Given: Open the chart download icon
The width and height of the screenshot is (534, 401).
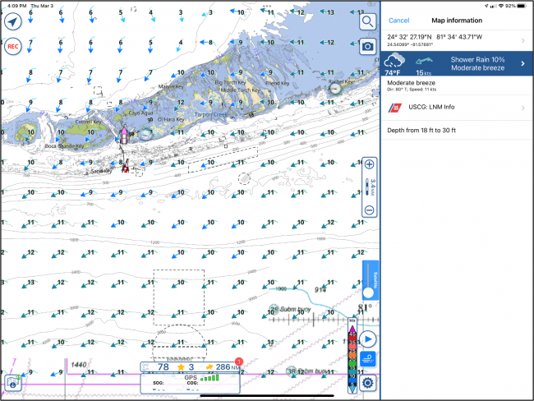Looking at the screenshot, I should pos(12,382).
